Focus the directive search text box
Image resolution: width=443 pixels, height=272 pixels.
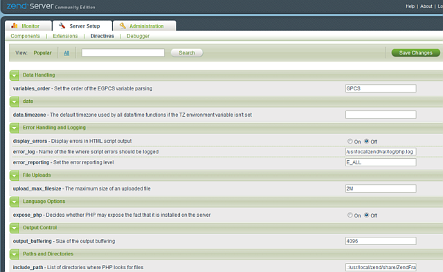[123, 52]
